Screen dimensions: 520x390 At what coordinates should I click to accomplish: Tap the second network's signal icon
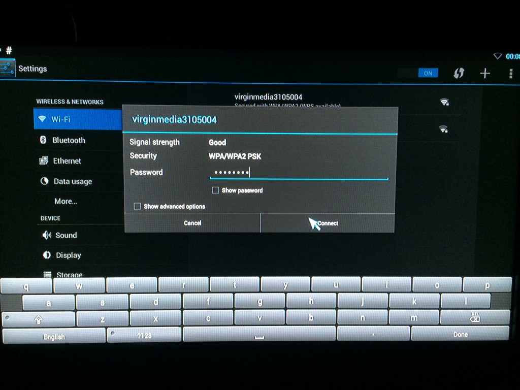[x=443, y=128]
